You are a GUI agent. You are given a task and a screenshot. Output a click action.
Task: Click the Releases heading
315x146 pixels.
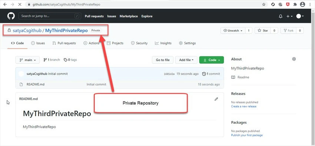238,94
